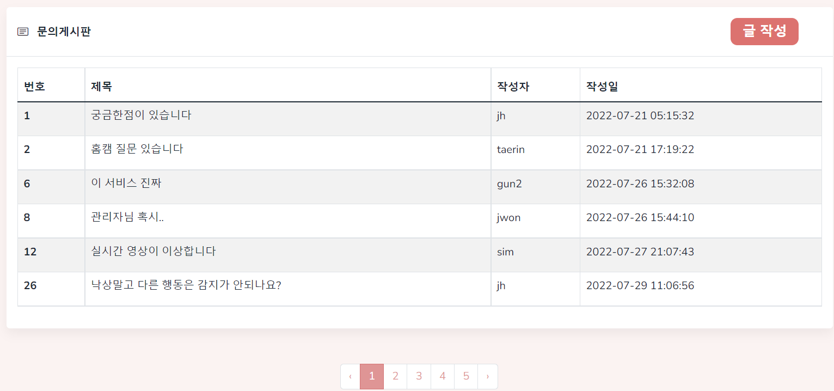This screenshot has width=834, height=391.
Task: Click the previous page arrow
Action: pos(349,376)
